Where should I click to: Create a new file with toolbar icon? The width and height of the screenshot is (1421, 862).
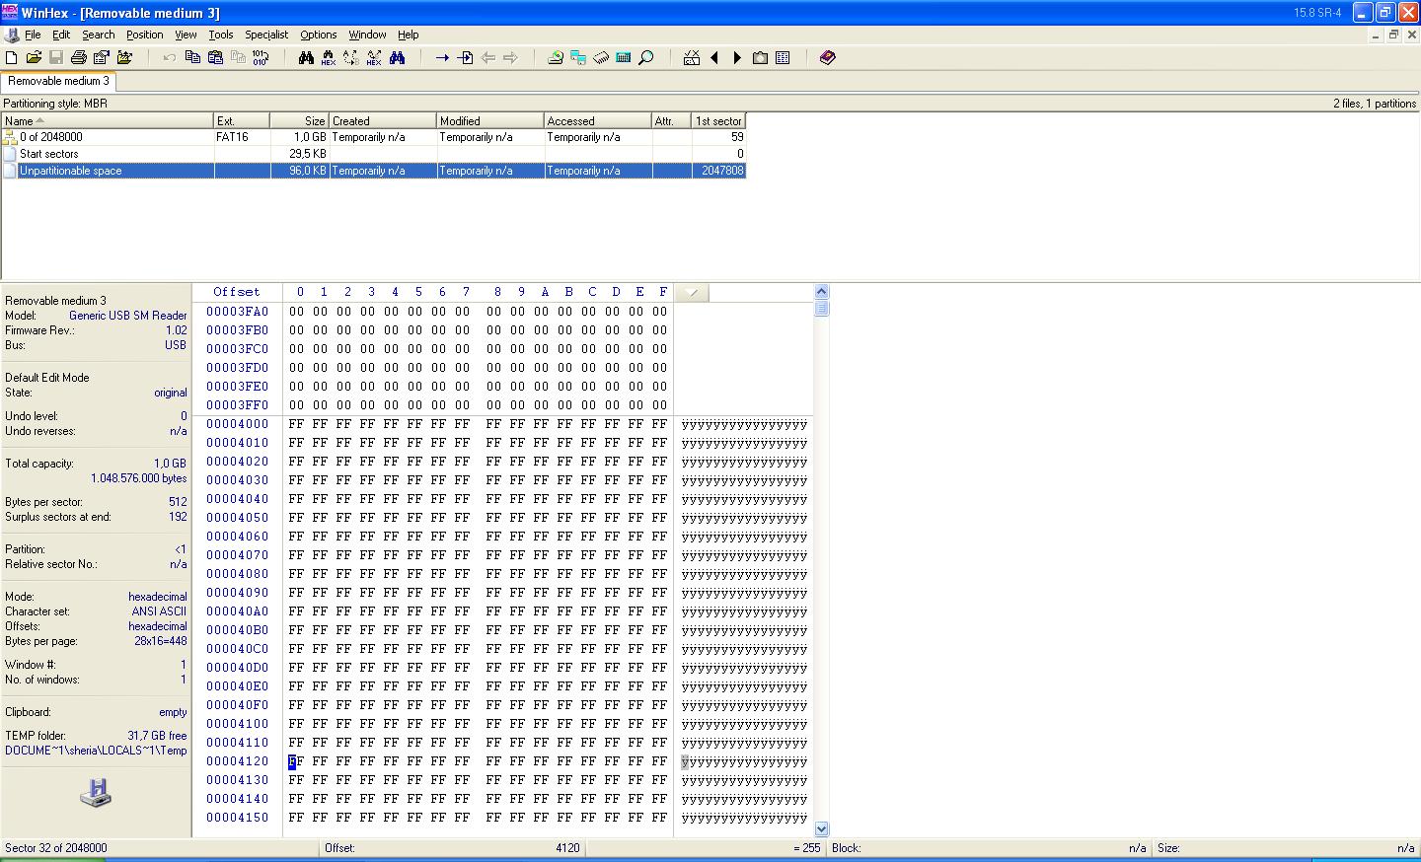pos(12,58)
